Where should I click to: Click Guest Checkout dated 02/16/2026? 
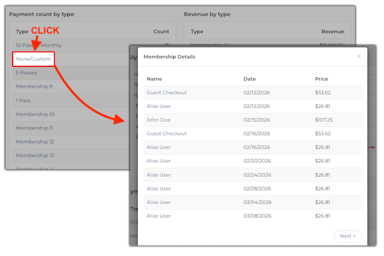[x=167, y=134]
